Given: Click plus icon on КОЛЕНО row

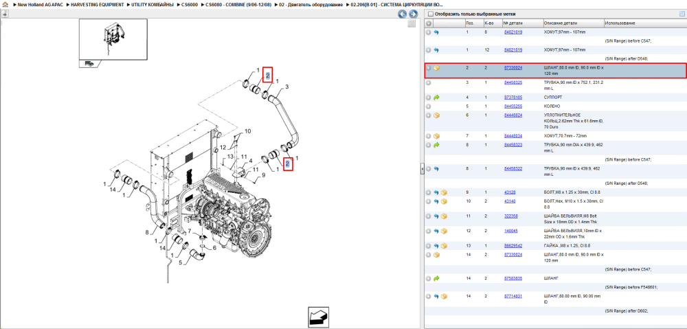Looking at the screenshot, I should coord(429,106).
